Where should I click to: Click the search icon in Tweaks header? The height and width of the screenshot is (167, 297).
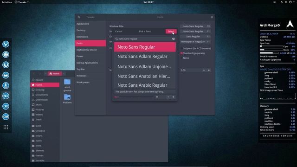[x=79, y=17]
